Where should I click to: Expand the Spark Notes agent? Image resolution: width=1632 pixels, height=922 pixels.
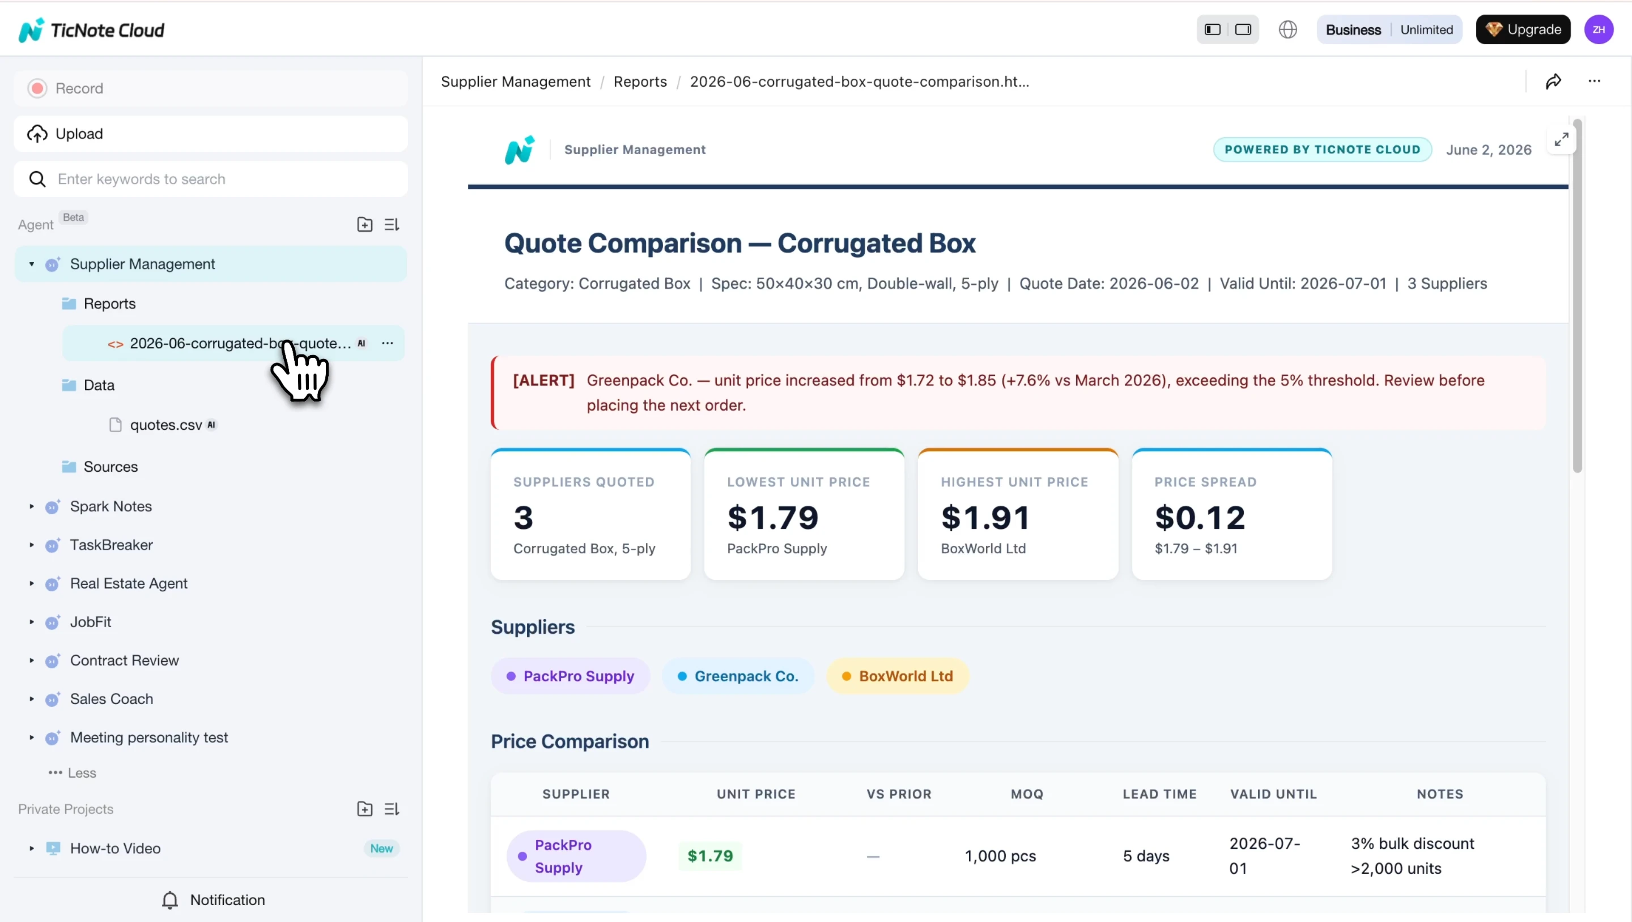click(31, 507)
